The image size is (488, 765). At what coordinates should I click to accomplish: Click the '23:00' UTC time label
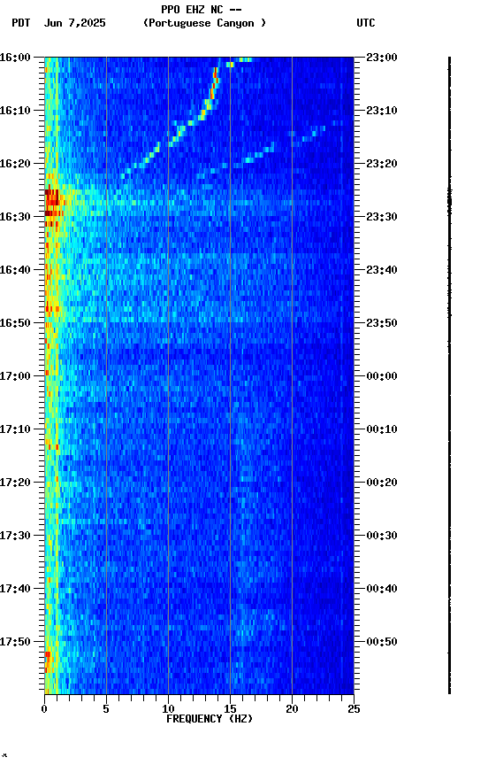click(382, 58)
